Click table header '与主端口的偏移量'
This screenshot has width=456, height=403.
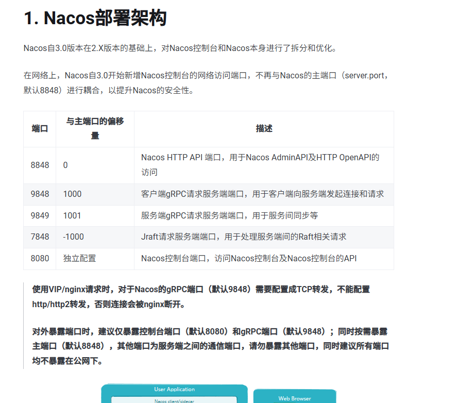click(x=95, y=129)
